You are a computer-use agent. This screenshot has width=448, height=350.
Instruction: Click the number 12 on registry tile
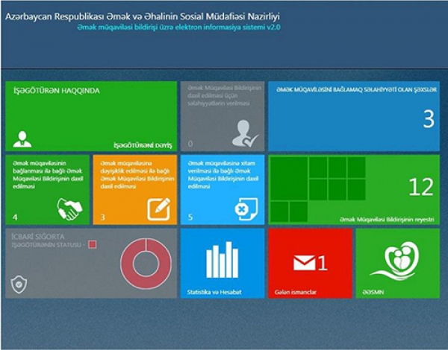pyautogui.click(x=420, y=188)
